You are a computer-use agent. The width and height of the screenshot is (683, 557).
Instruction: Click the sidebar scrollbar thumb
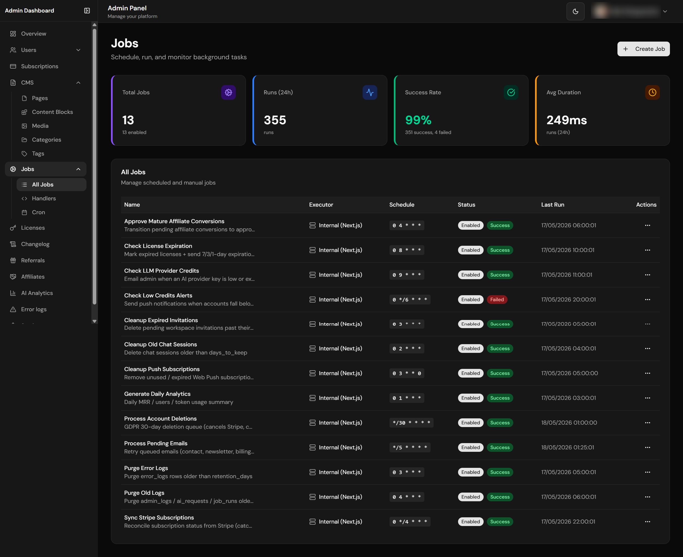point(94,166)
